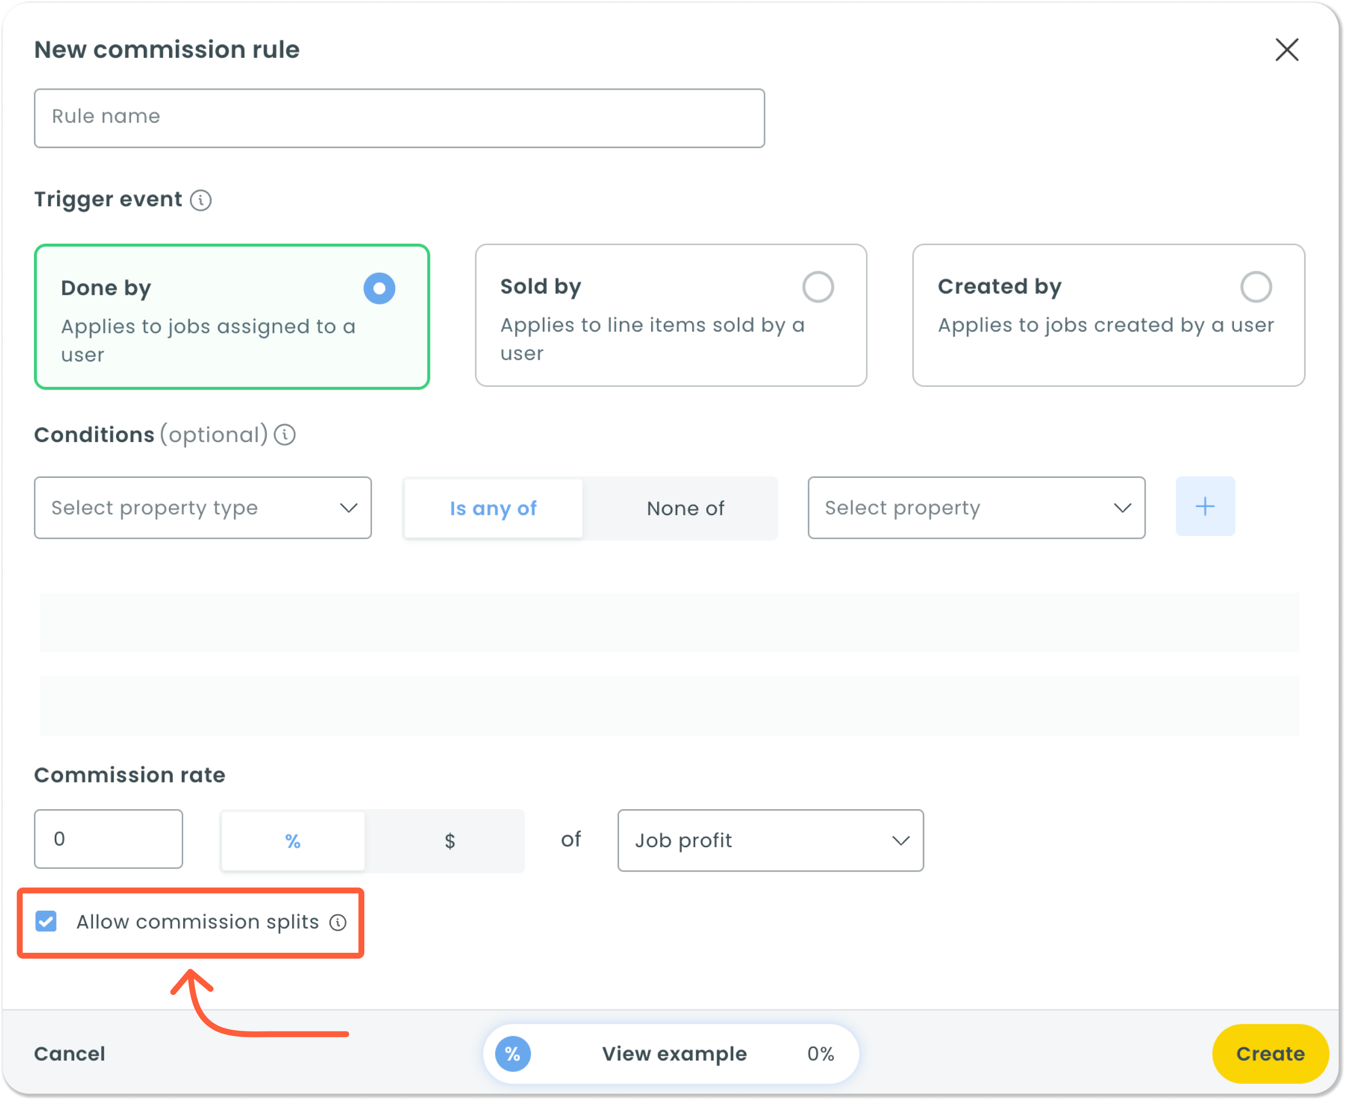1345x1100 pixels.
Task: Choose the Is any of option
Action: pos(493,508)
